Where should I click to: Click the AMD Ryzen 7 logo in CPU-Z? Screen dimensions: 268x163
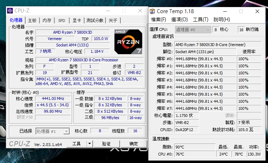(x=128, y=42)
